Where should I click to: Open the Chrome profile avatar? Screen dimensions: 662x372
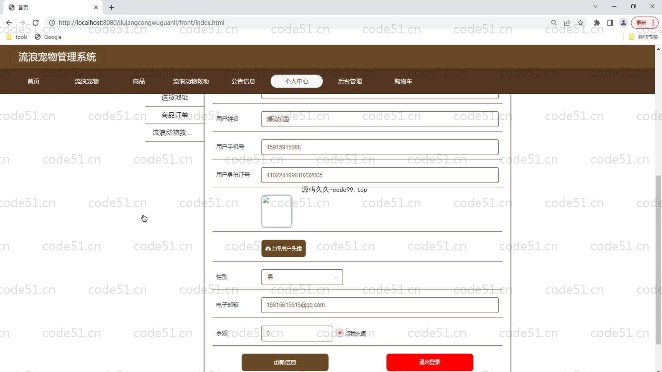623,23
